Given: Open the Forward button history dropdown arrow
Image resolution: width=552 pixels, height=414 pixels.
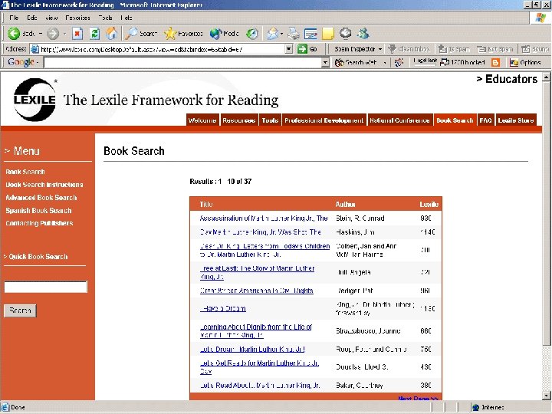Looking at the screenshot, I should point(64,34).
